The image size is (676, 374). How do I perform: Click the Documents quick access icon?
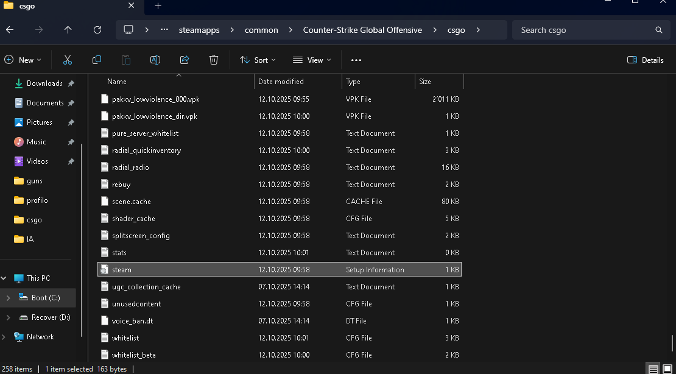pyautogui.click(x=18, y=103)
